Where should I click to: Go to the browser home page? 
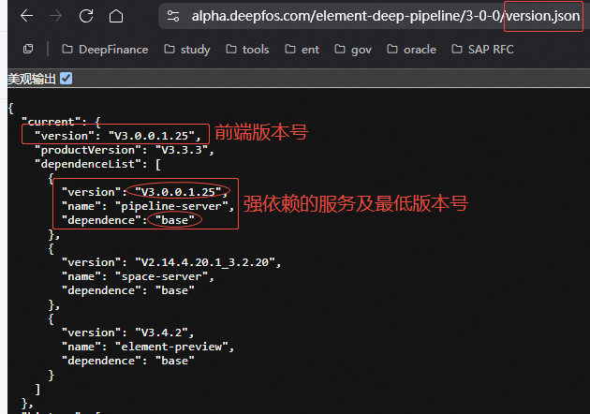coord(116,16)
